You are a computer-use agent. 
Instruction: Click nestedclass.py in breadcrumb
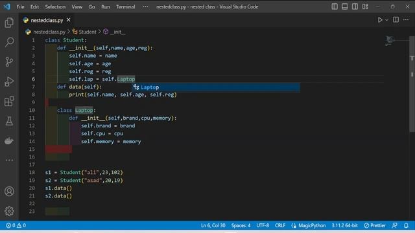pos(49,32)
